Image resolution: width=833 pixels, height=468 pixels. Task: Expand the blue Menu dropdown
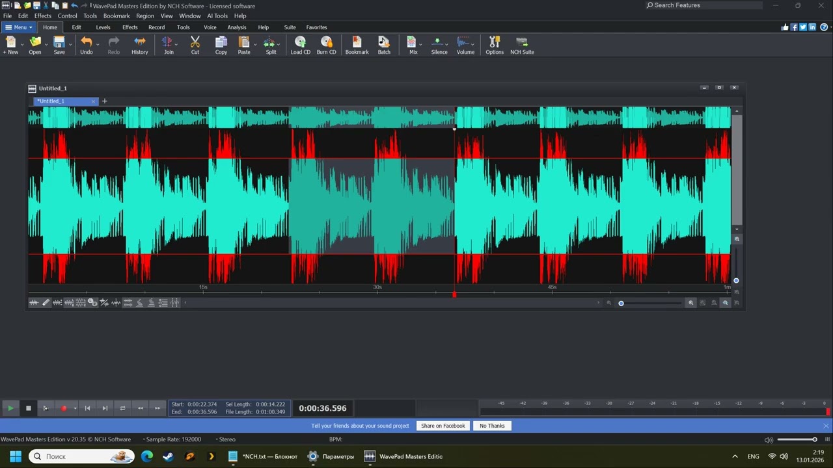click(x=18, y=27)
